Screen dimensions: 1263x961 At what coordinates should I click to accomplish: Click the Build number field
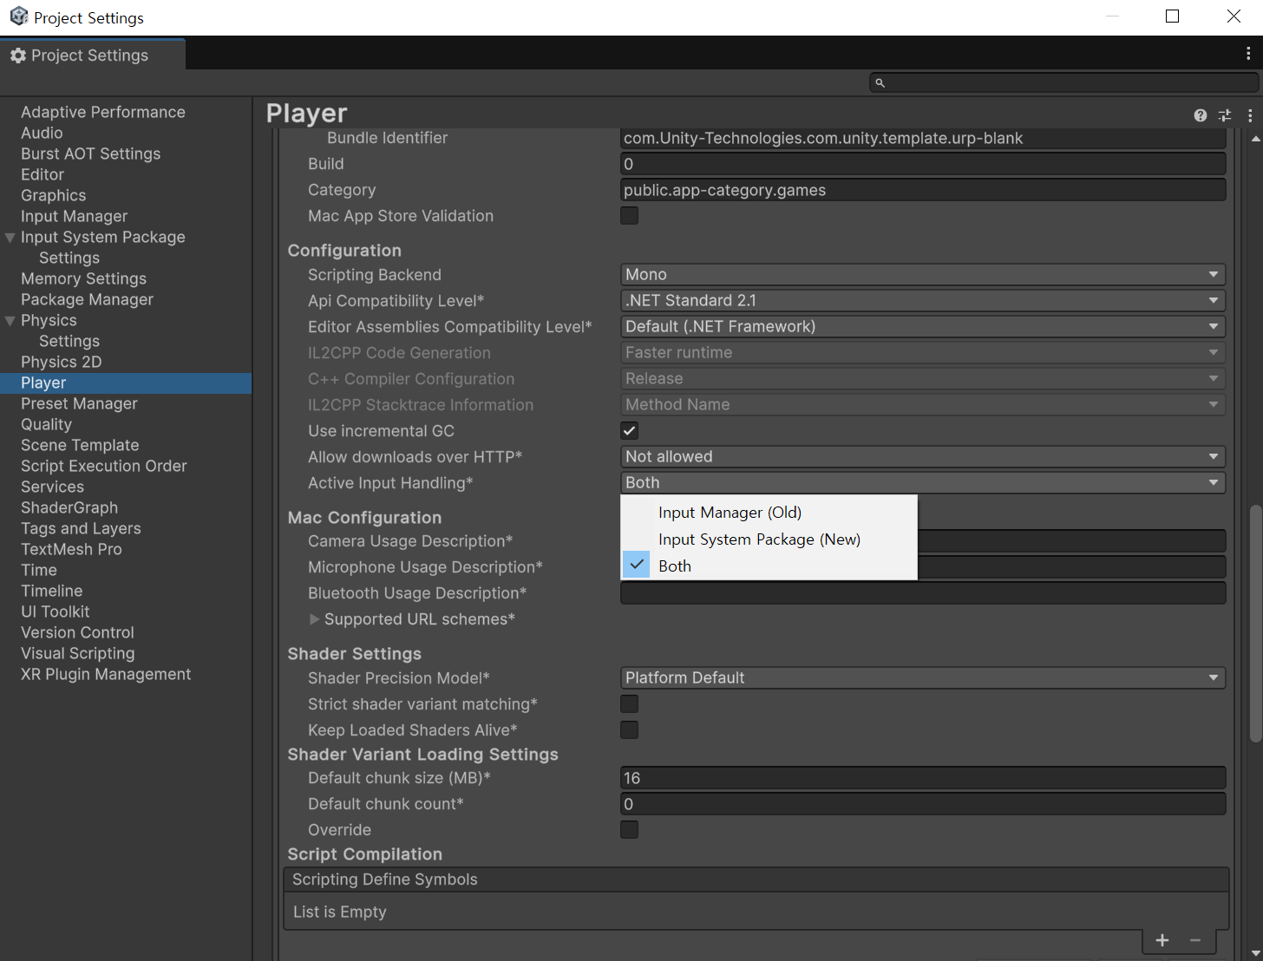point(923,164)
